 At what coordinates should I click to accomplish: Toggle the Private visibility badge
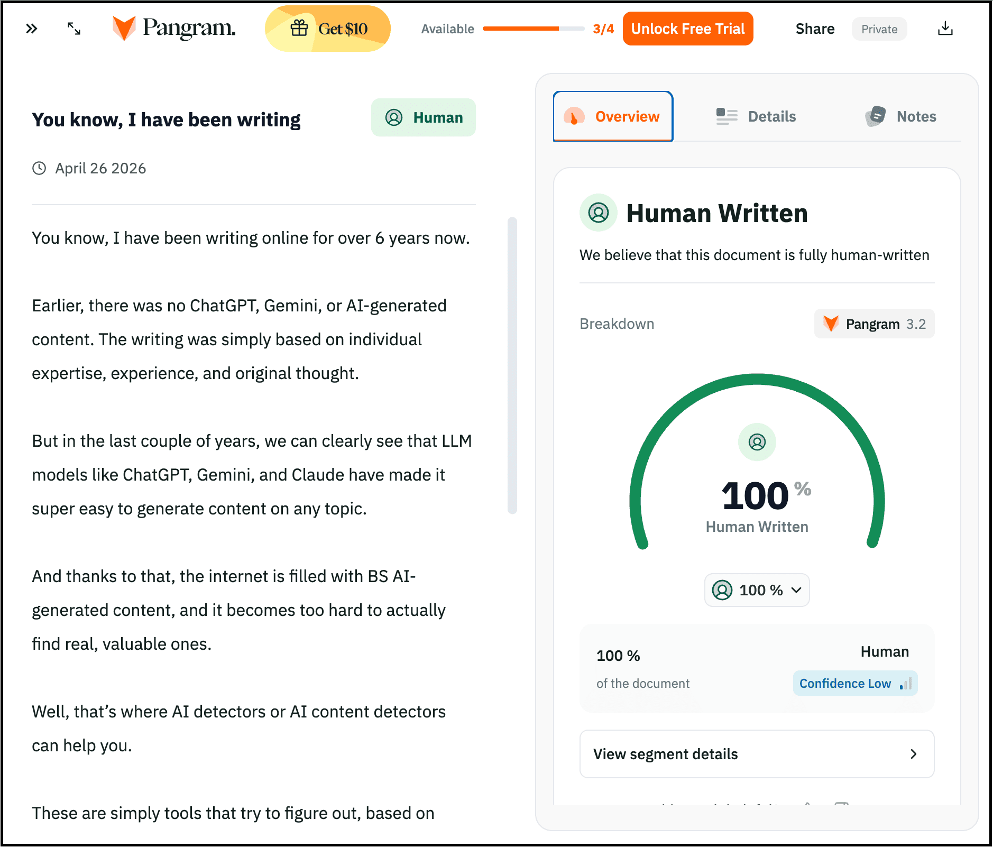pyautogui.click(x=879, y=29)
